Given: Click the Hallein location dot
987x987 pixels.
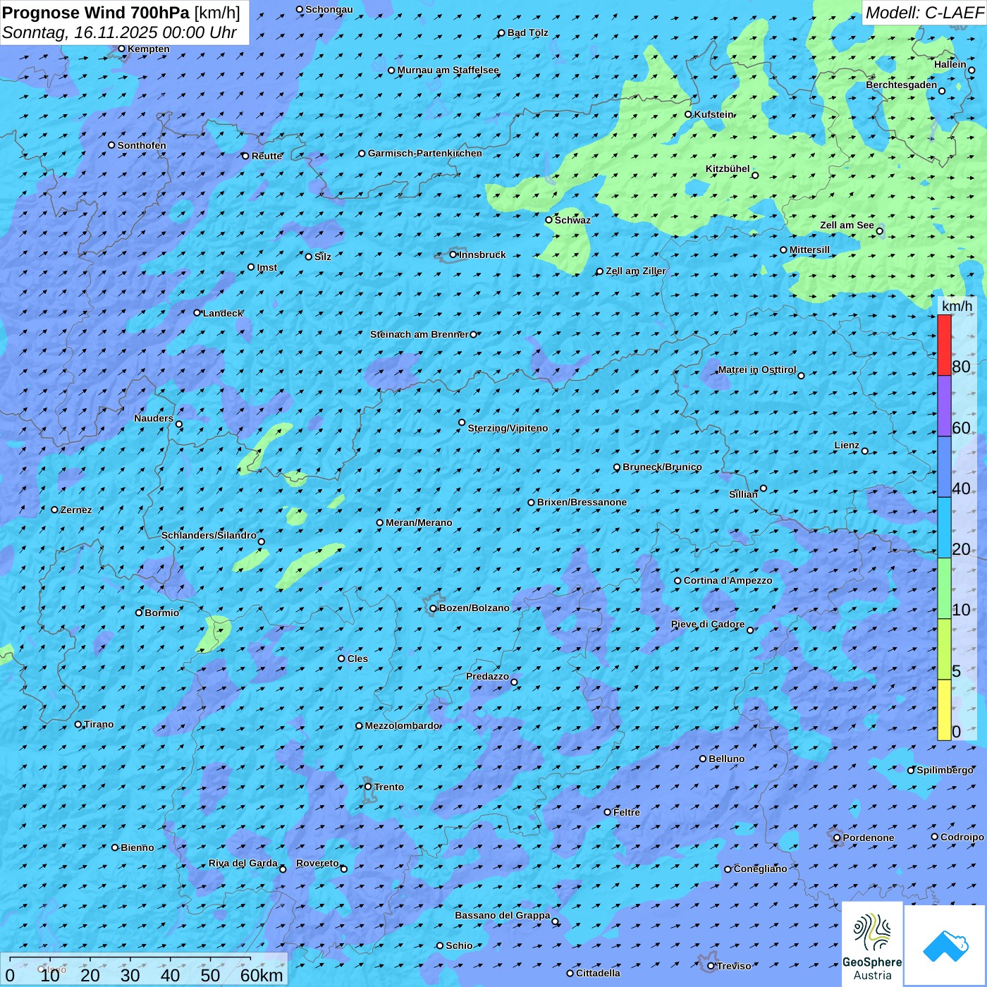Looking at the screenshot, I should tap(971, 70).
